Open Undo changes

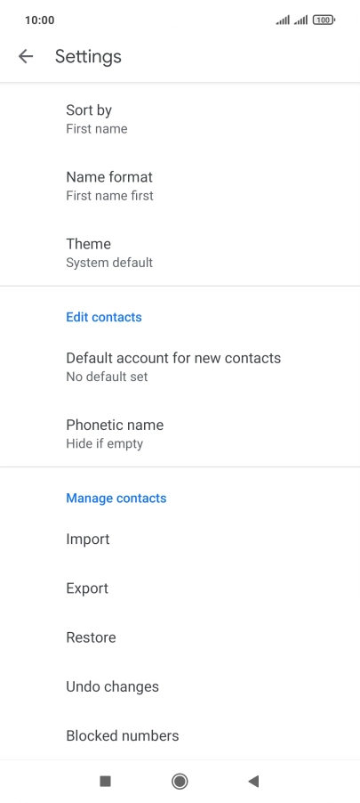(180, 686)
